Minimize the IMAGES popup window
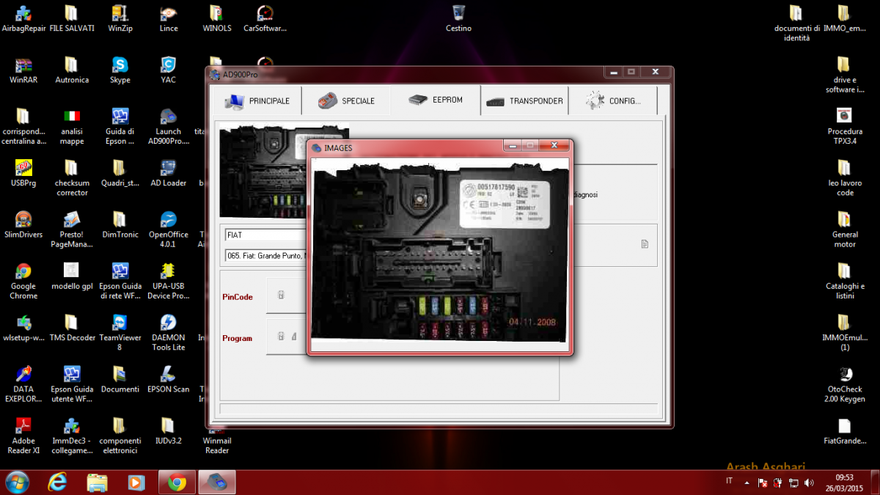 (x=513, y=146)
